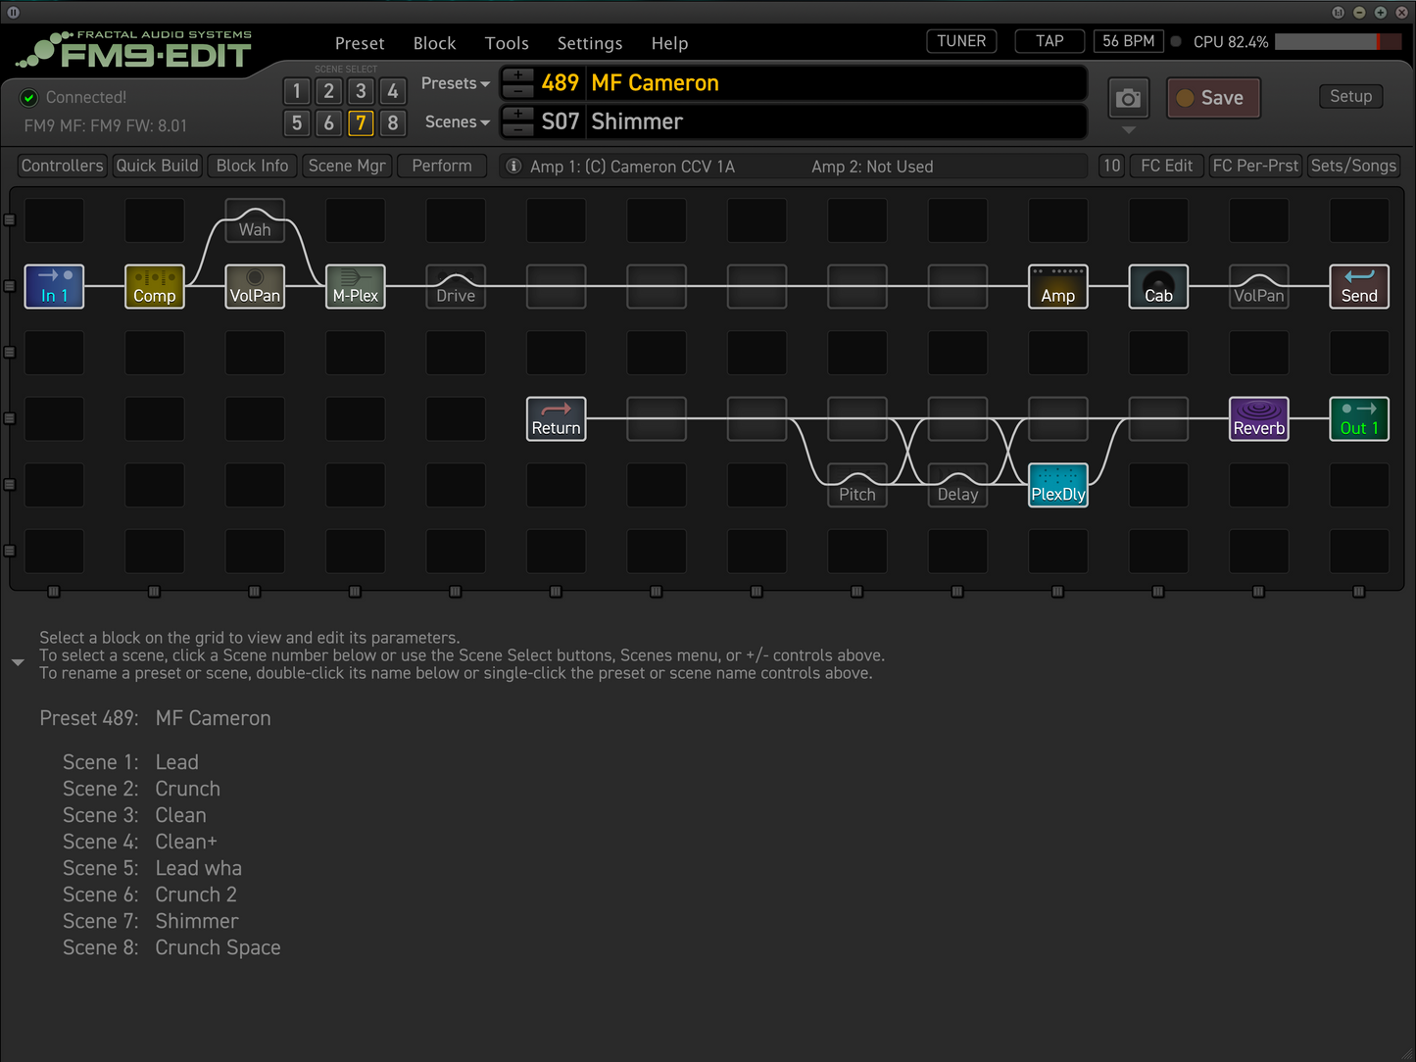Open Quick Build
1416x1062 pixels.
[x=157, y=166]
